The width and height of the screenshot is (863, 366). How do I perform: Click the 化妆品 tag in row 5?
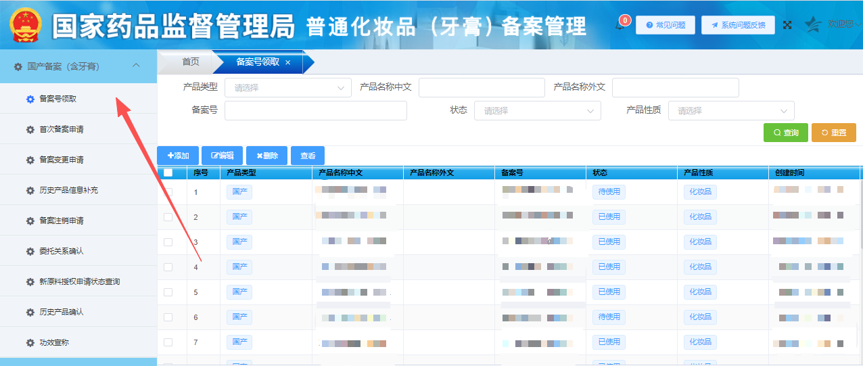tap(700, 292)
